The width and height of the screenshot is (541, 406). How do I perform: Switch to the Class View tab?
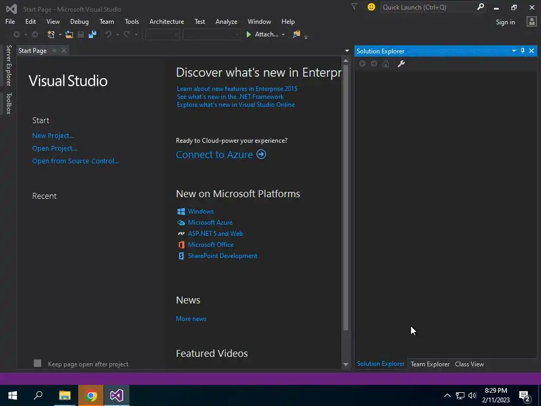tap(469, 364)
